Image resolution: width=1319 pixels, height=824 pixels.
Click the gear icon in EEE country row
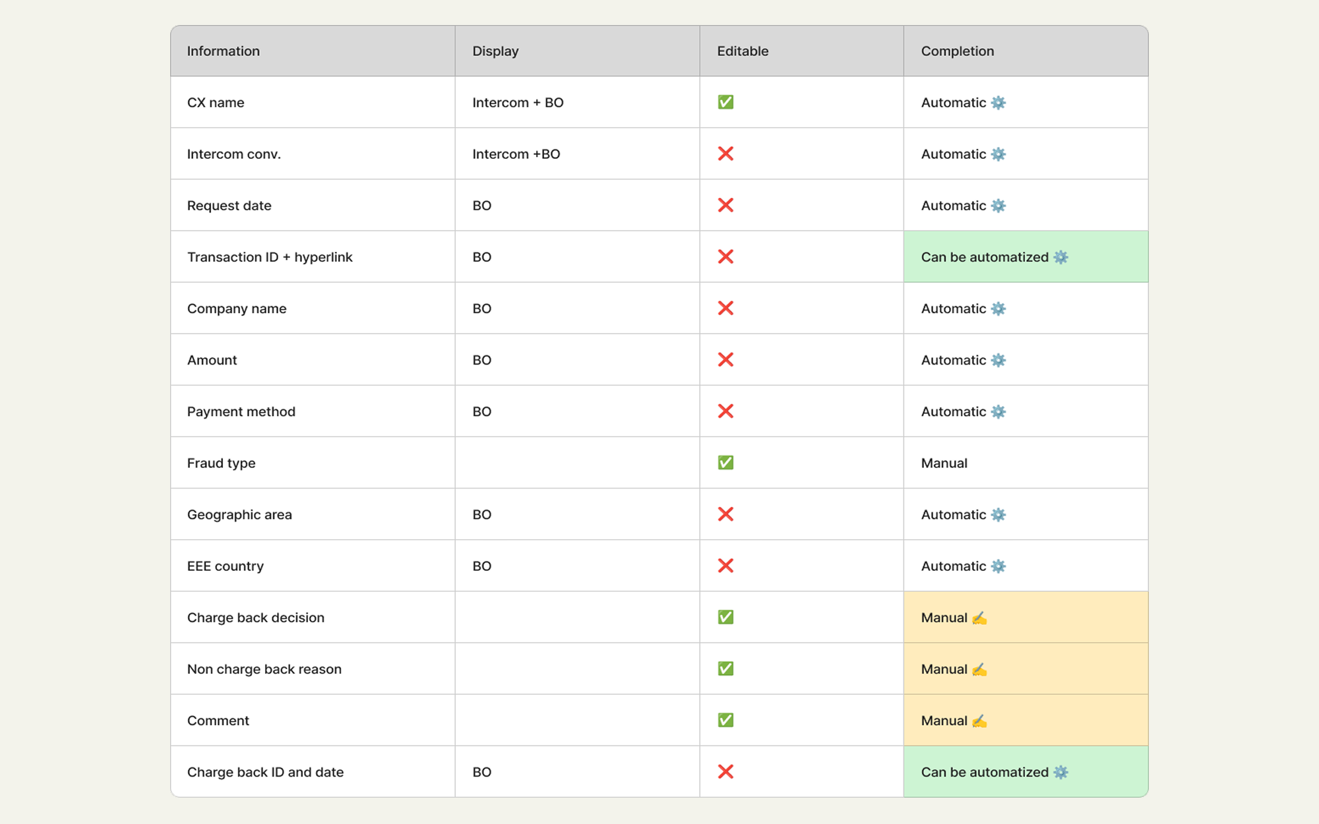[998, 566]
